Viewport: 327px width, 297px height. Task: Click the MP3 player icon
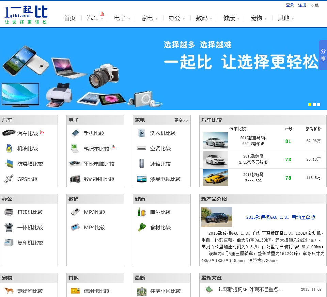pyautogui.click(x=75, y=212)
